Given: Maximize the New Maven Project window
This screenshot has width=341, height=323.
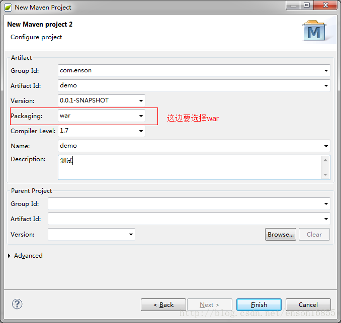Looking at the screenshot, I should pos(307,5).
